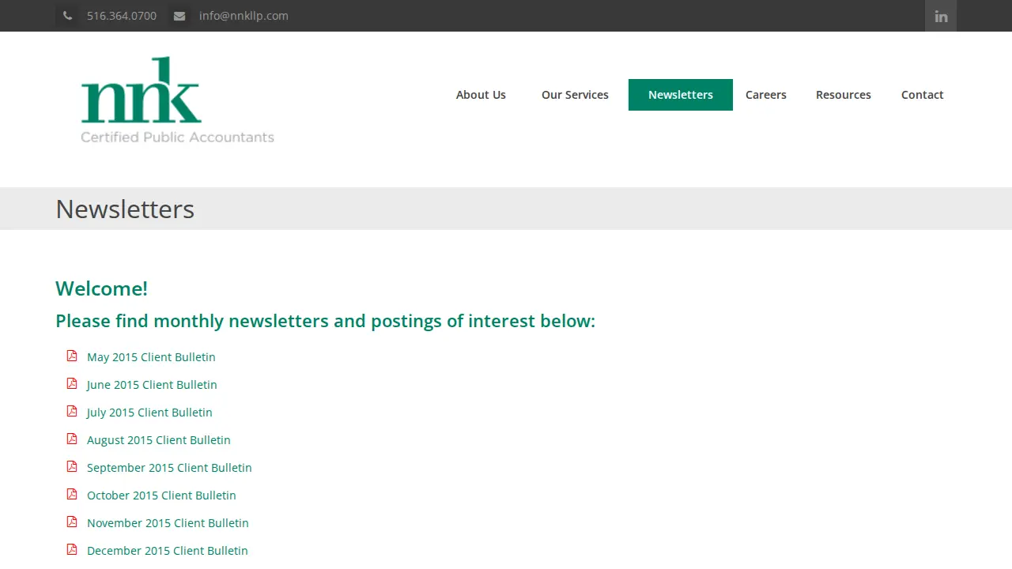This screenshot has height=569, width=1012.
Task: Click the 'Please find monthly newsletters' heading
Action: (x=325, y=321)
